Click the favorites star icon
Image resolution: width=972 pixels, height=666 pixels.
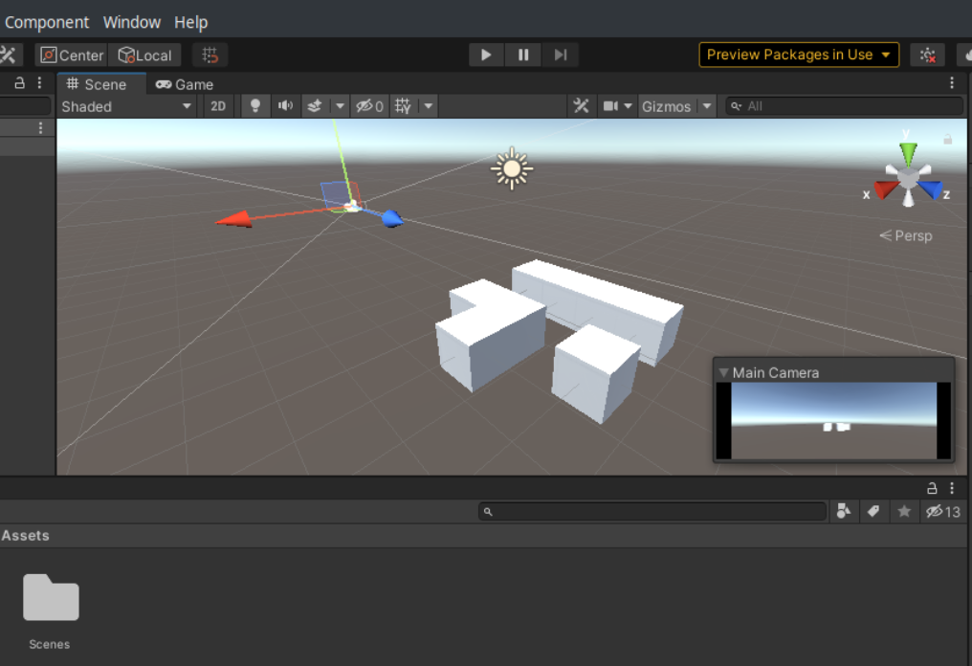pyautogui.click(x=904, y=512)
